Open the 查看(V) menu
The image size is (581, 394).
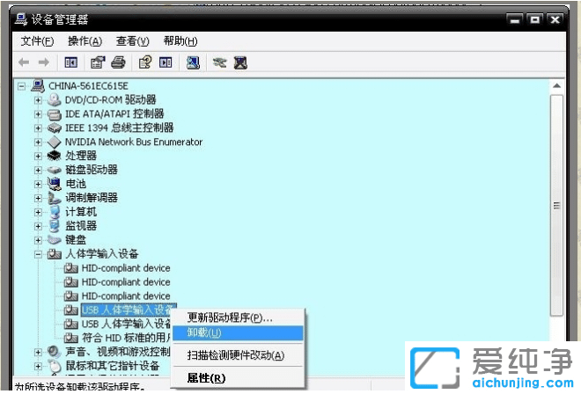point(133,41)
